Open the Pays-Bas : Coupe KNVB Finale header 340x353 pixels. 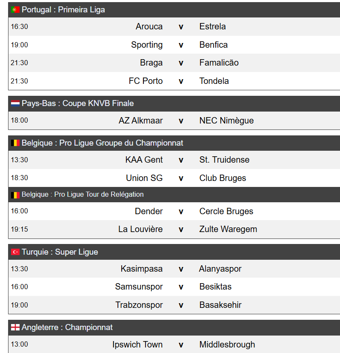[x=78, y=103]
